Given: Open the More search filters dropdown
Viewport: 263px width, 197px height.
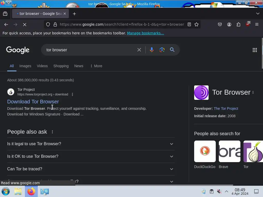Looking at the screenshot, I should [96, 66].
